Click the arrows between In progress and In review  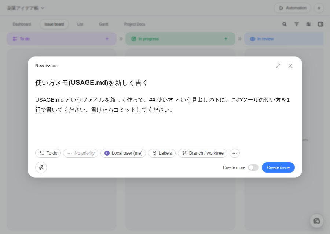point(240,39)
